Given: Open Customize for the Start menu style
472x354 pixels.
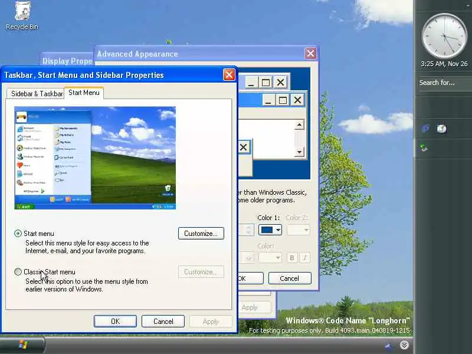Looking at the screenshot, I should click(x=201, y=234).
